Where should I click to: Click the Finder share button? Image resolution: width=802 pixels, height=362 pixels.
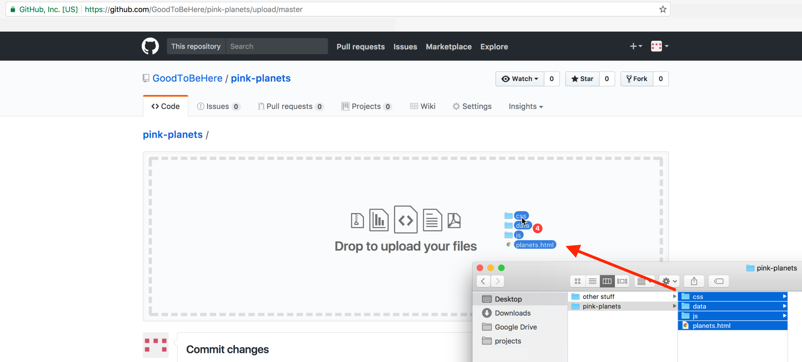[x=694, y=281]
